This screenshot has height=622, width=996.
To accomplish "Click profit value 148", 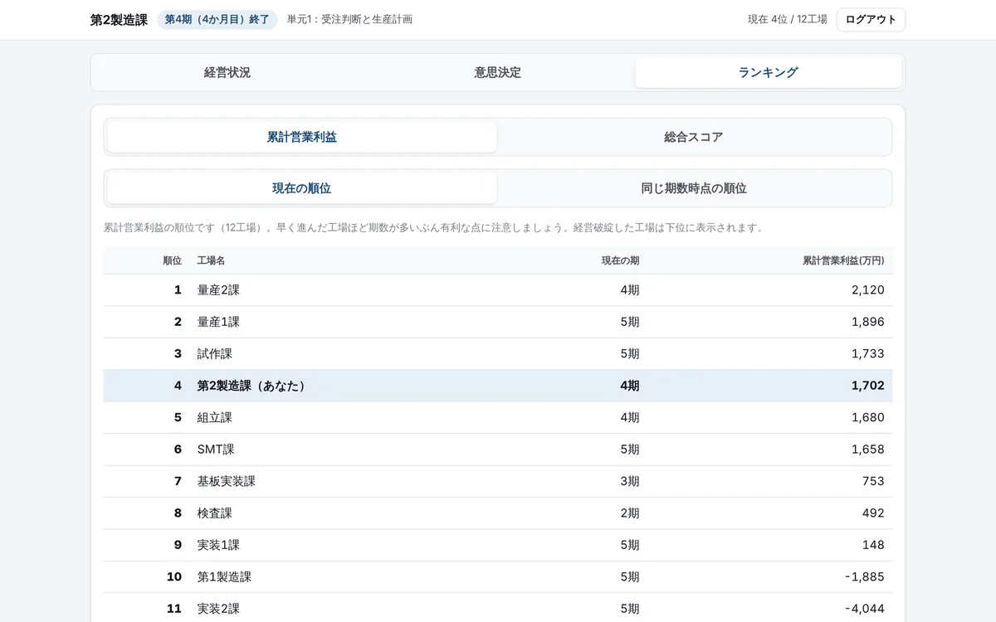I will (x=873, y=545).
